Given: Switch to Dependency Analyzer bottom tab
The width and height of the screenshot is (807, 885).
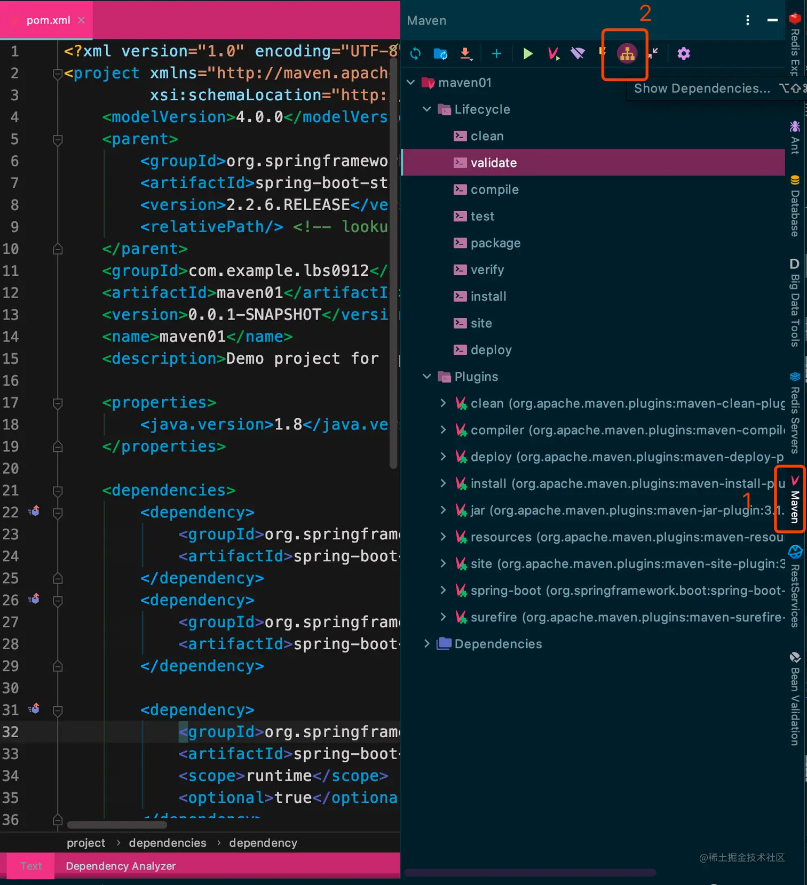Looking at the screenshot, I should tap(121, 866).
